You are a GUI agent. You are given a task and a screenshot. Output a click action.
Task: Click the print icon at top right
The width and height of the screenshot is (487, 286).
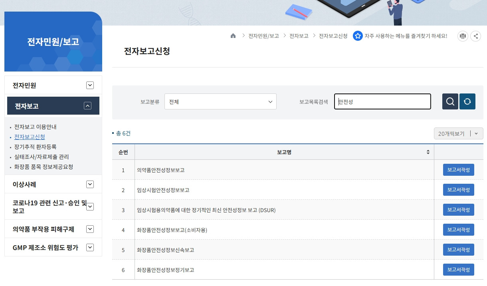coord(463,36)
